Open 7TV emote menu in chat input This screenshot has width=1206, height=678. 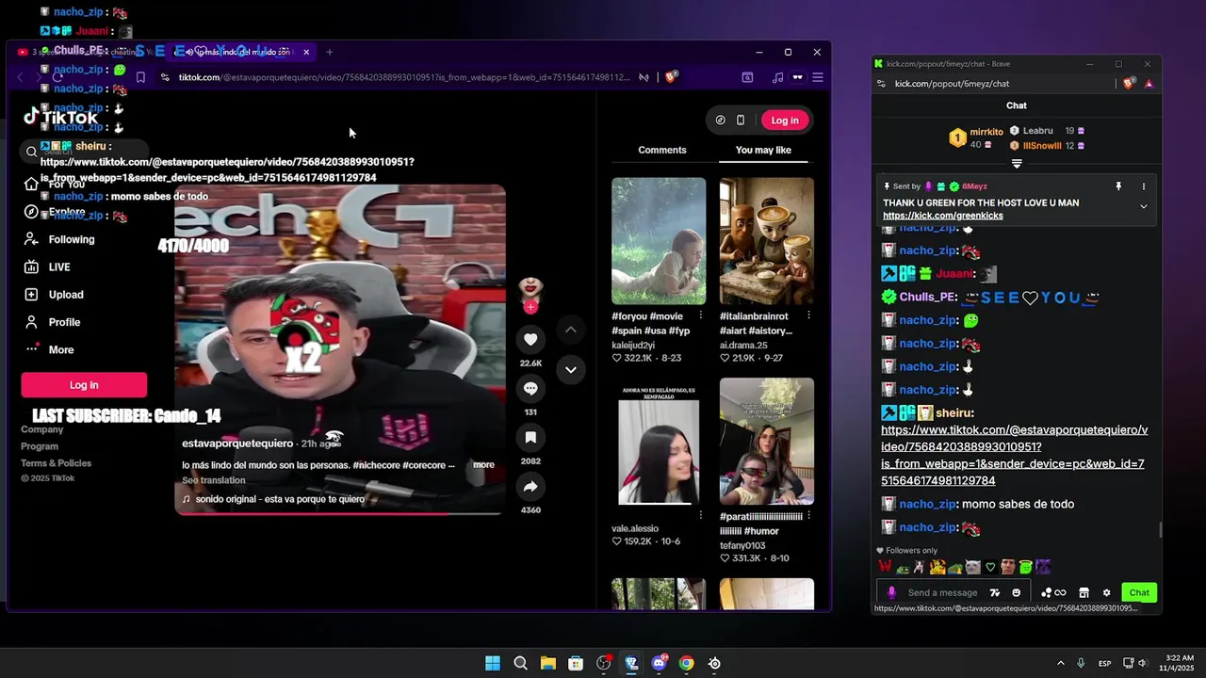tap(994, 592)
